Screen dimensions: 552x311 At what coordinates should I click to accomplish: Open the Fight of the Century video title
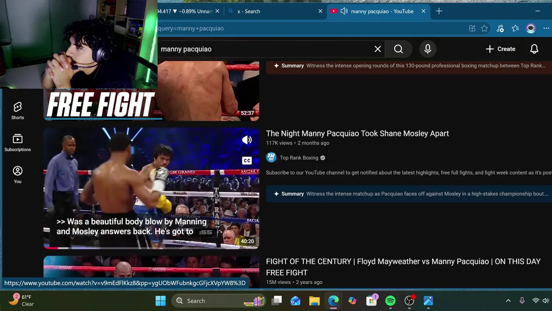(403, 267)
